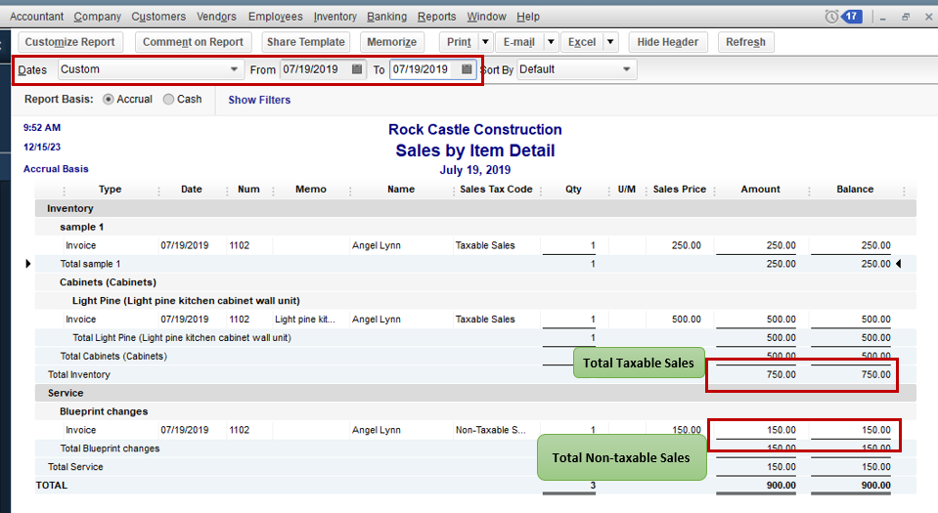Select the Invoice row under Blueprint changes
The width and height of the screenshot is (938, 513).
point(475,430)
